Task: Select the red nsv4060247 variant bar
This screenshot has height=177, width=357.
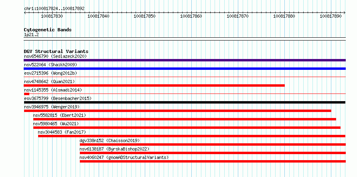Action: [213, 161]
